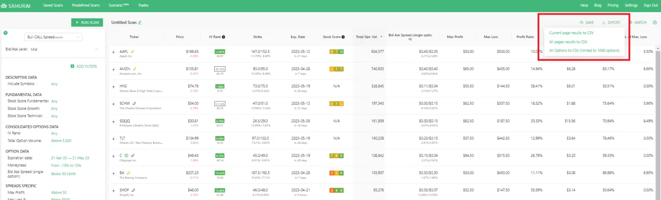Click the green help question mark icon
The width and height of the screenshot is (661, 200).
pos(6,33)
